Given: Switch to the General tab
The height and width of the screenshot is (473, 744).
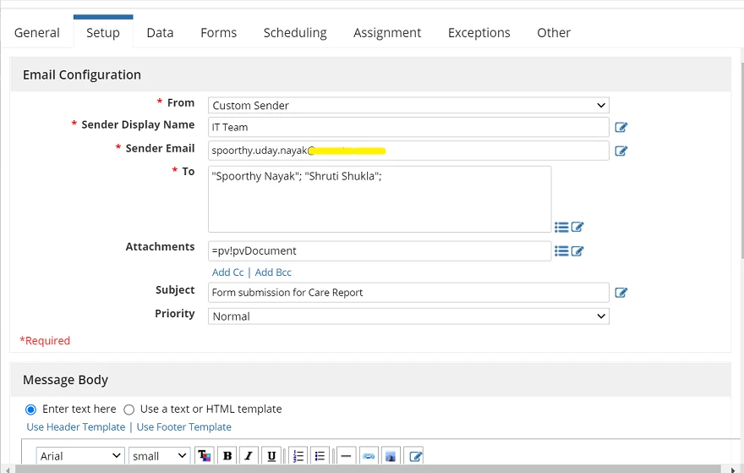Looking at the screenshot, I should point(37,33).
